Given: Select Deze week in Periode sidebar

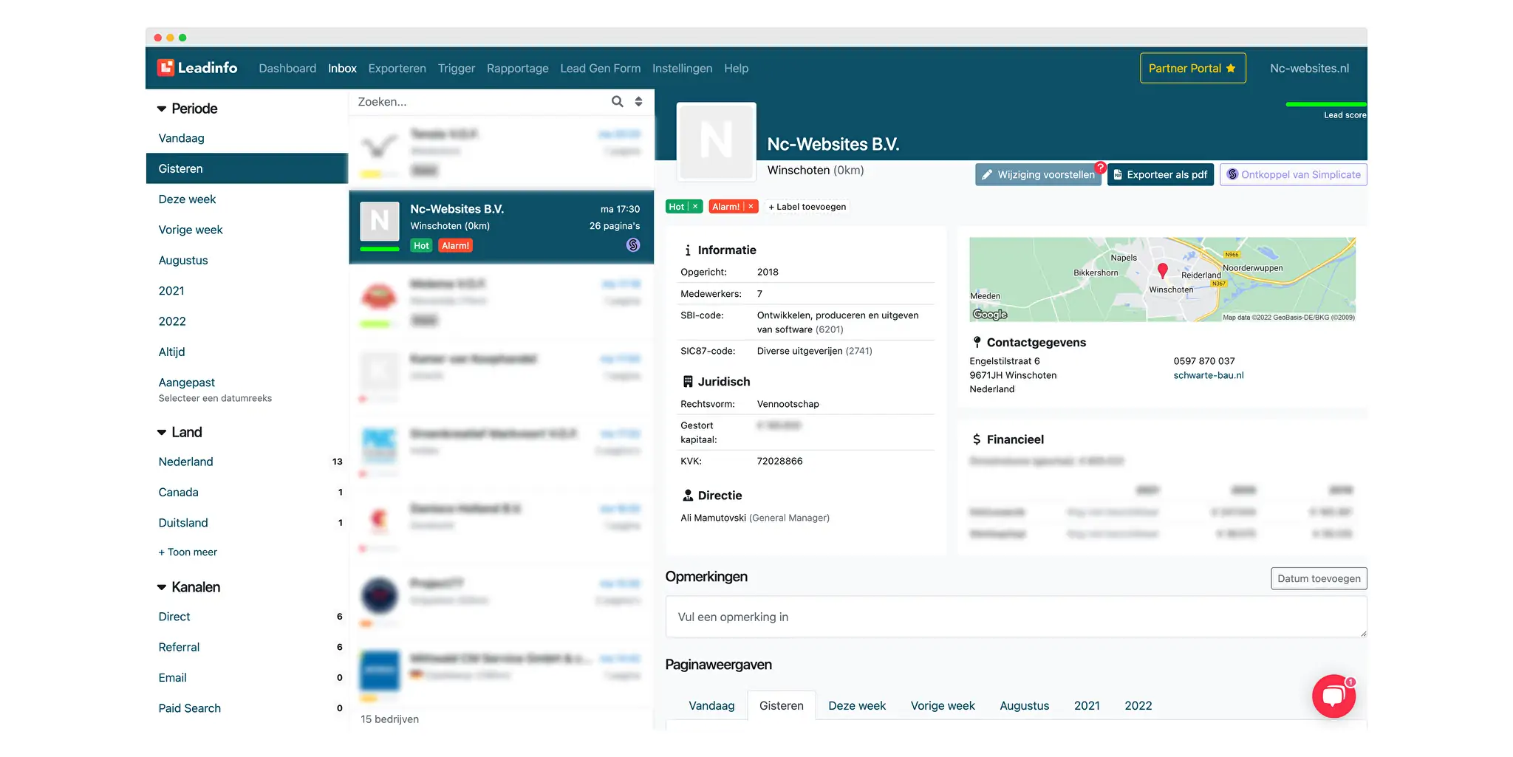Looking at the screenshot, I should tap(187, 199).
